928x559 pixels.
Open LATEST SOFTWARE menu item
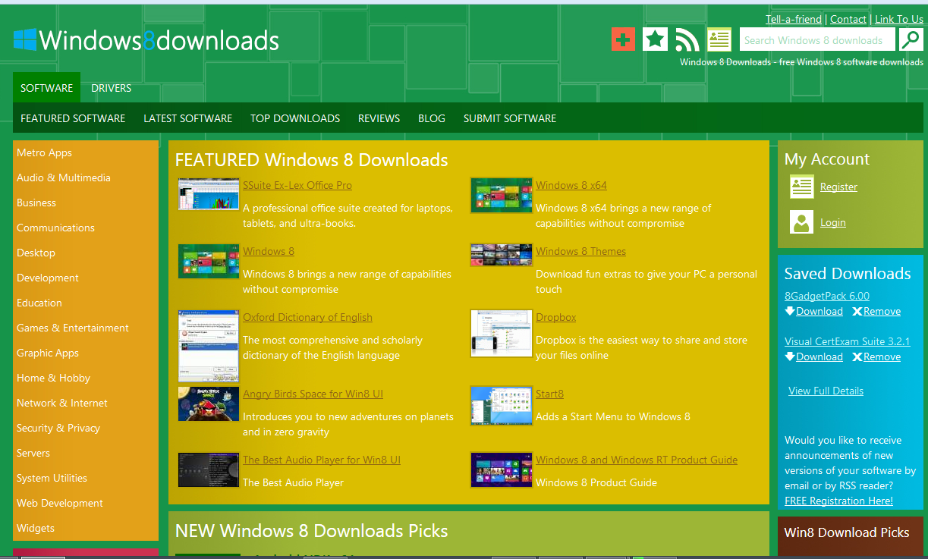tap(188, 118)
